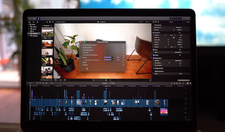Click the Rotation dial in Transform
This screenshot has height=132, width=225.
(174, 38)
